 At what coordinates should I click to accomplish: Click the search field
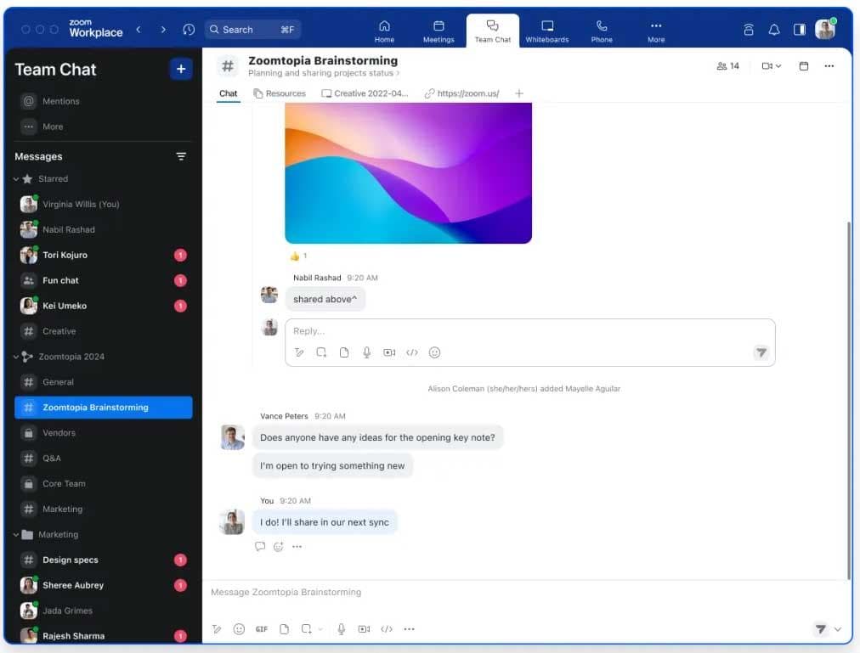[252, 30]
